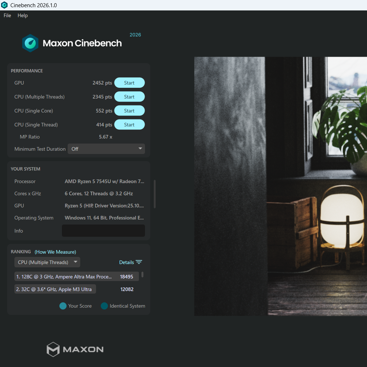367x367 pixels.
Task: Click the Cinebench 2026.1.0 window title
Action: pyautogui.click(x=33, y=5)
